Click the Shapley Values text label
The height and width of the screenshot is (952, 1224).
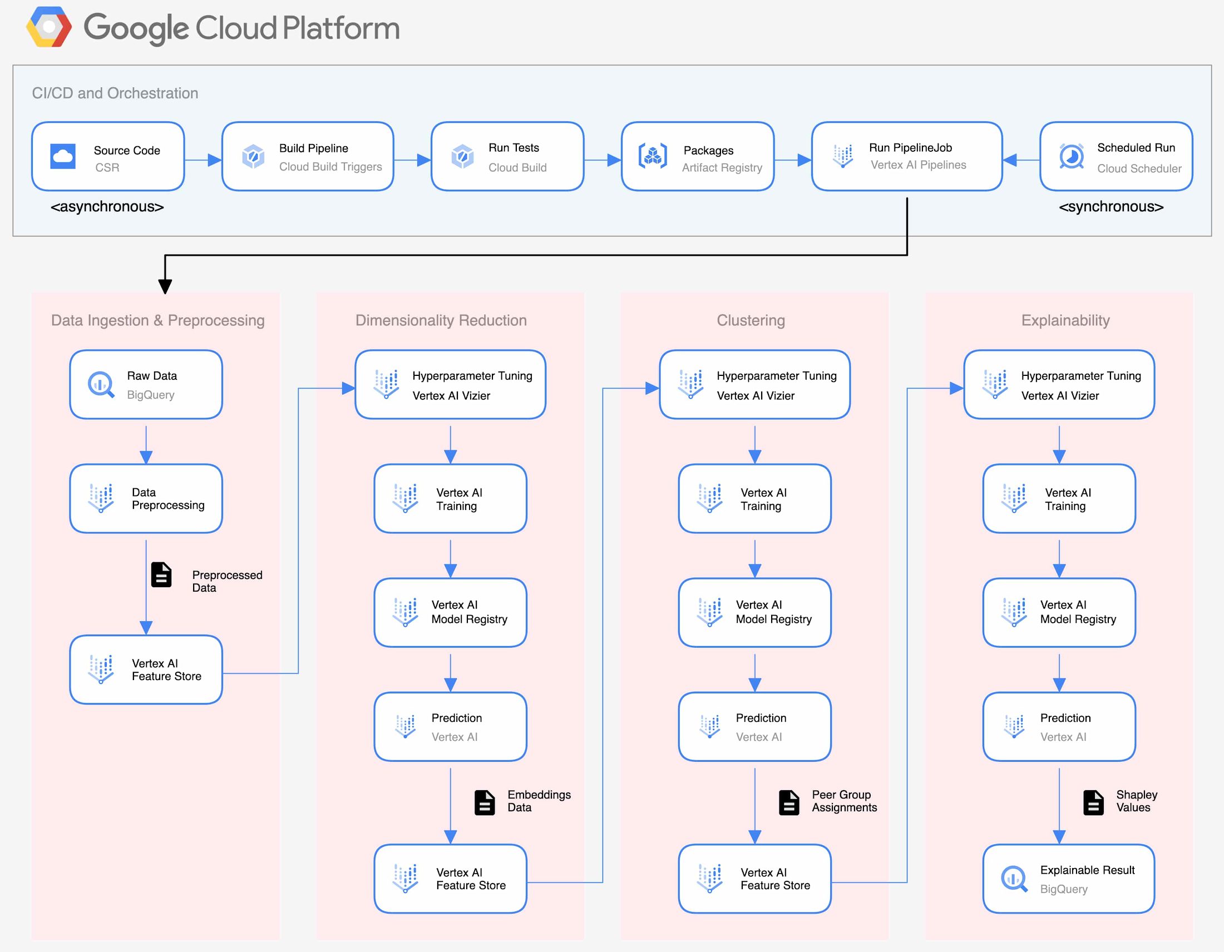tap(1137, 801)
